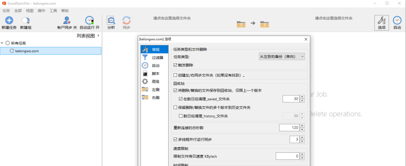Increase _saved_ cleanup days spinner
Image resolution: width=406 pixels, height=166 pixels.
tap(302, 97)
